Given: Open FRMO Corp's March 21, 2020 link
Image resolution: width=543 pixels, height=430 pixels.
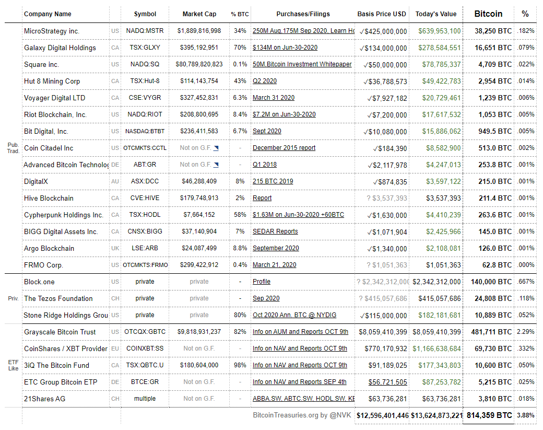Looking at the screenshot, I should (274, 265).
